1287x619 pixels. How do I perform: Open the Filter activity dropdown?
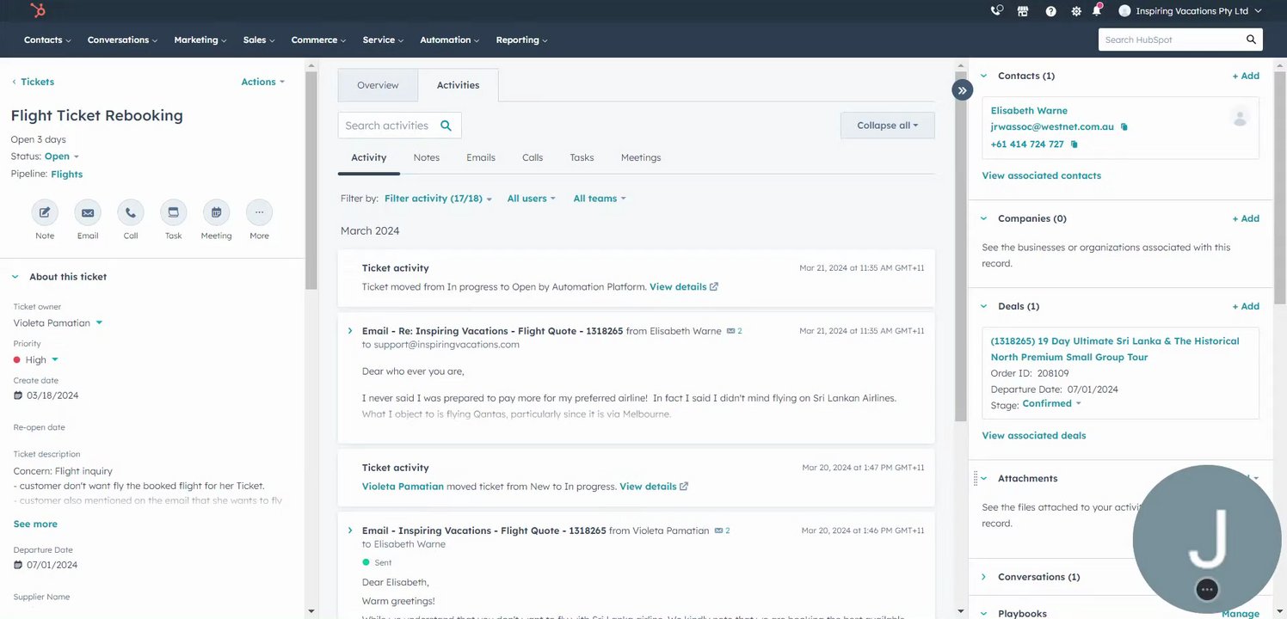[x=438, y=199]
